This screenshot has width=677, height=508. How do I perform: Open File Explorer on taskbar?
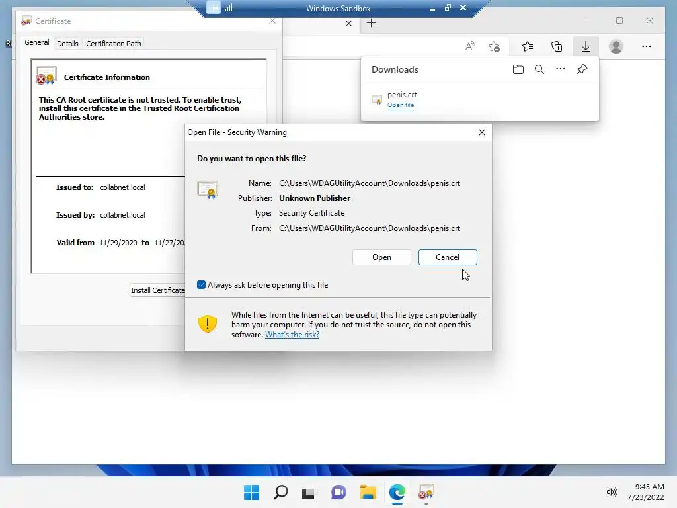pyautogui.click(x=368, y=492)
